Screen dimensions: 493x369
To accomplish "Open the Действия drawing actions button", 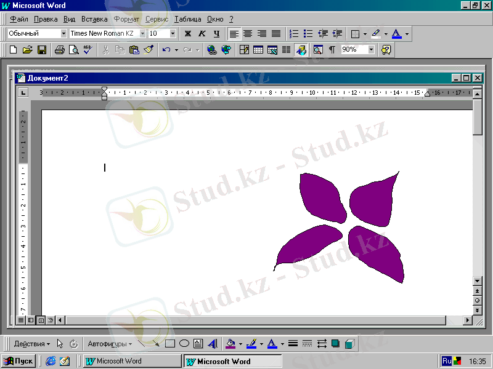I will (32, 344).
